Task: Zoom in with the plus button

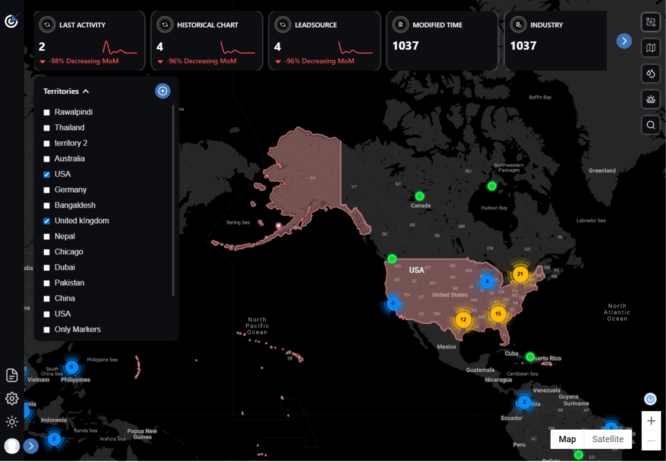Action: tap(651, 421)
